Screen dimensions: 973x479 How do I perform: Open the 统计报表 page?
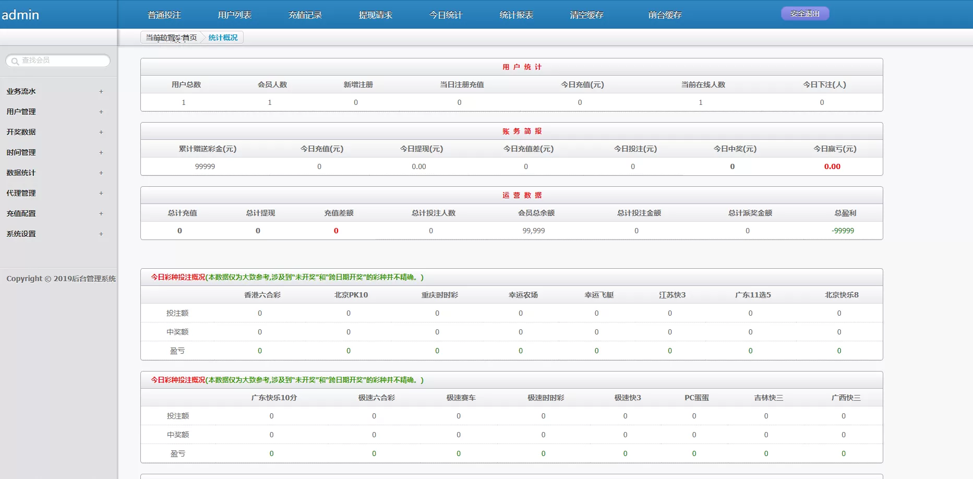pyautogui.click(x=515, y=15)
